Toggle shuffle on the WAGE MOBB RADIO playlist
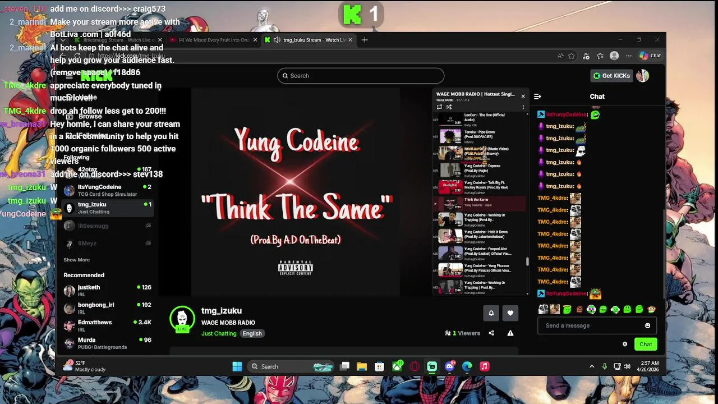 (449, 107)
